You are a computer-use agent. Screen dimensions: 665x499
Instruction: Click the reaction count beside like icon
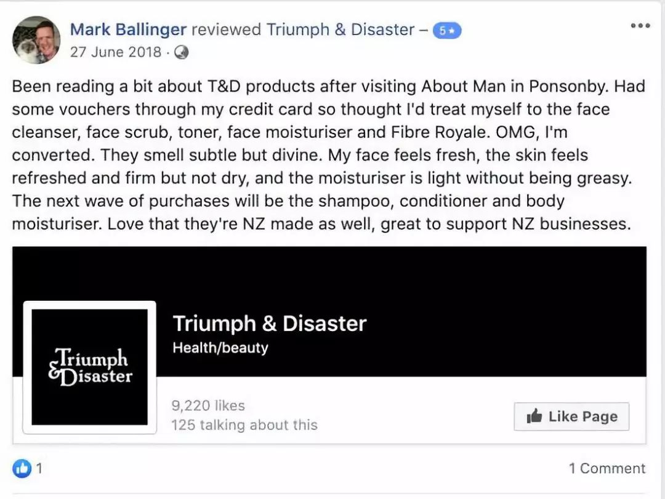coord(39,468)
